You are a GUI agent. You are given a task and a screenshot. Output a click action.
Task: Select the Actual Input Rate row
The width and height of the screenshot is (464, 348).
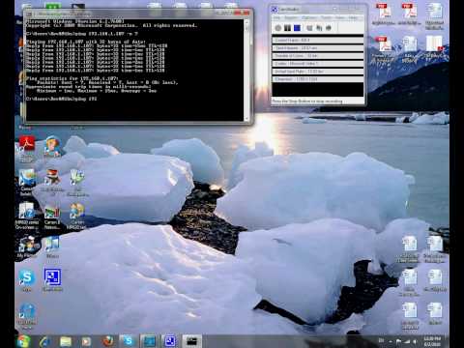click(318, 72)
